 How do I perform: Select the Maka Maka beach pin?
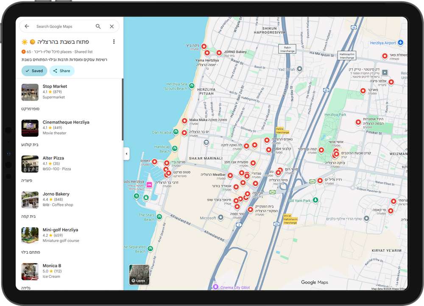click(x=184, y=121)
